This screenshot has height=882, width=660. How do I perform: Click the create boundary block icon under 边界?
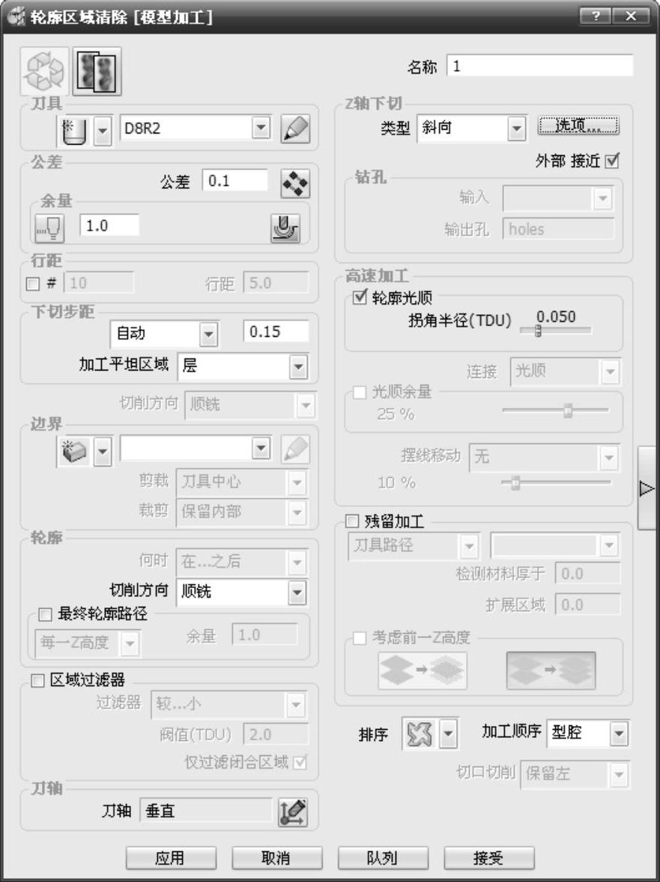point(75,451)
